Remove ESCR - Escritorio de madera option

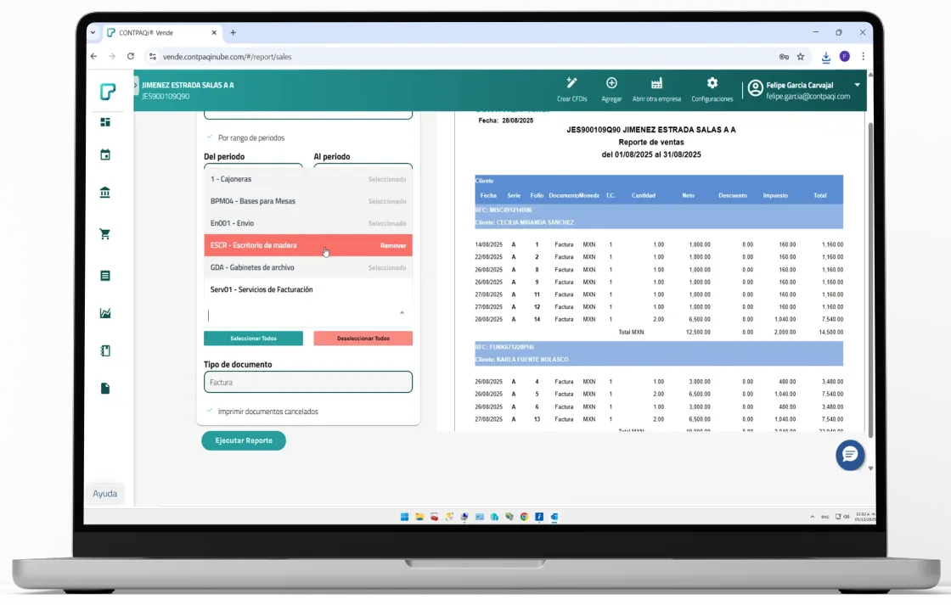(x=308, y=245)
